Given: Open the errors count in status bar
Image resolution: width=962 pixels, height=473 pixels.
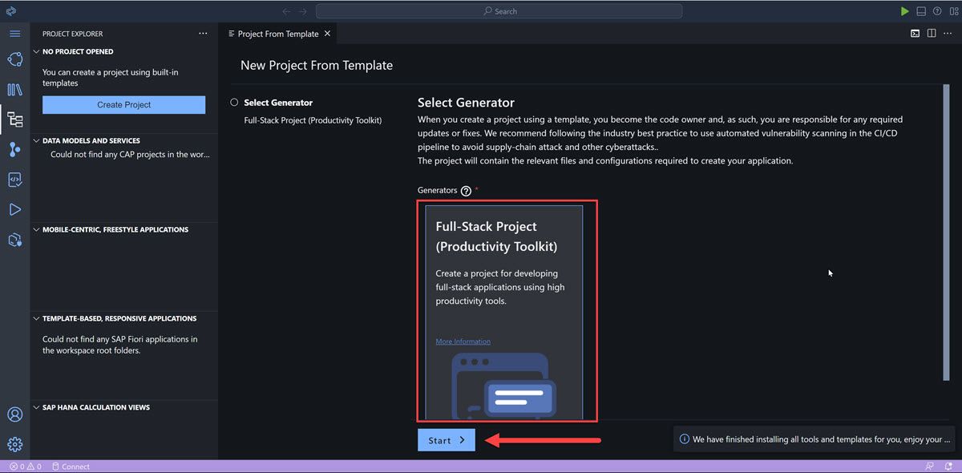Looking at the screenshot, I should tap(17, 467).
